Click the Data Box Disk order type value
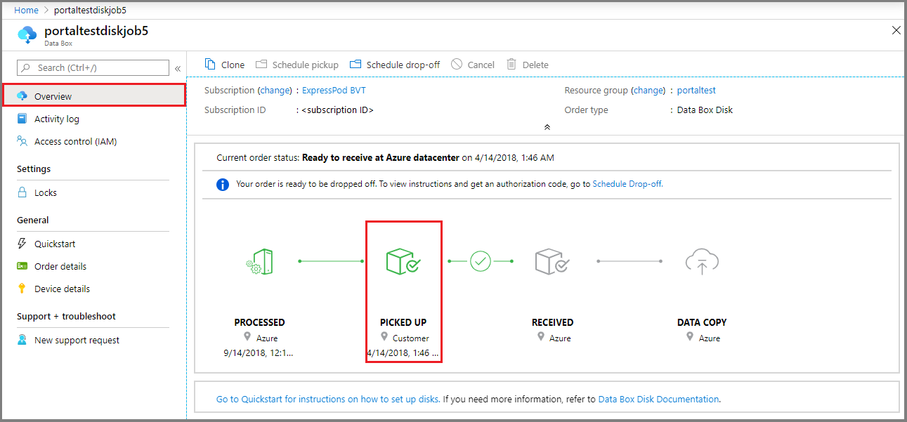907x422 pixels. point(705,110)
